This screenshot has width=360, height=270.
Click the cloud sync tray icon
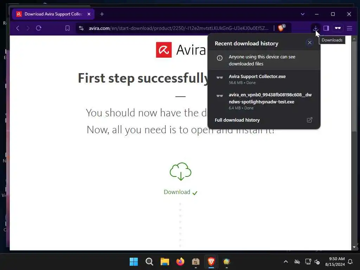click(297, 262)
